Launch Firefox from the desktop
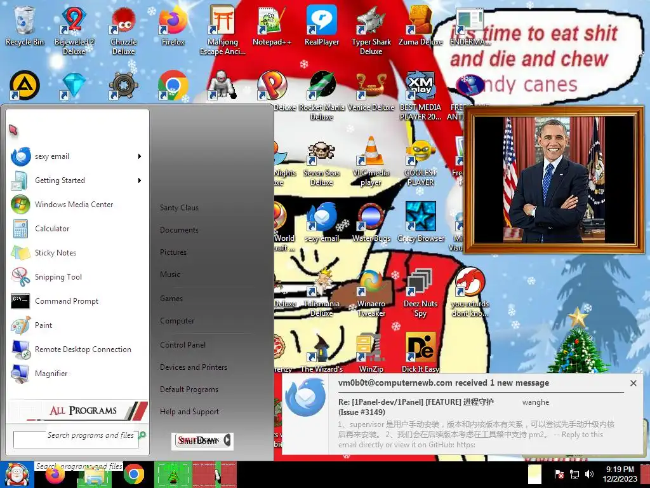This screenshot has width=650, height=488. [x=173, y=25]
